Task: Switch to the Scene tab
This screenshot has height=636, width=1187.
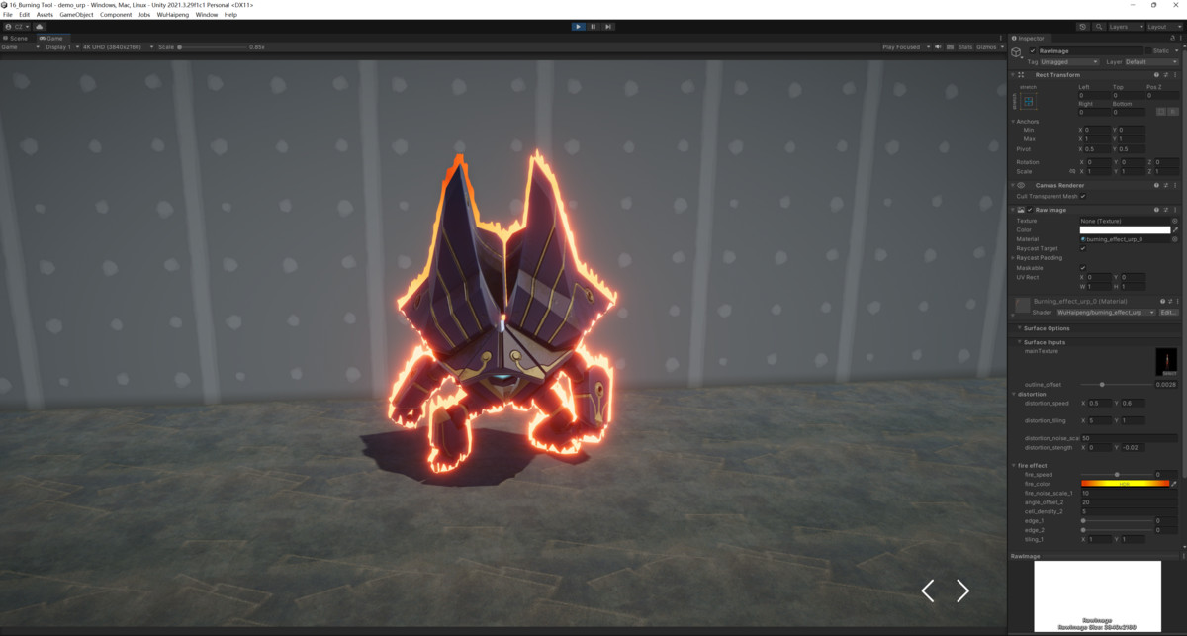Action: (17, 38)
